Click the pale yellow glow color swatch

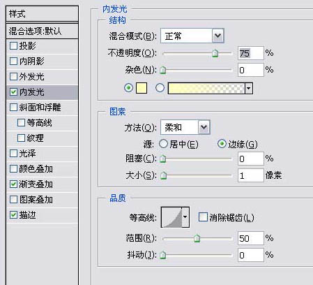(x=142, y=88)
